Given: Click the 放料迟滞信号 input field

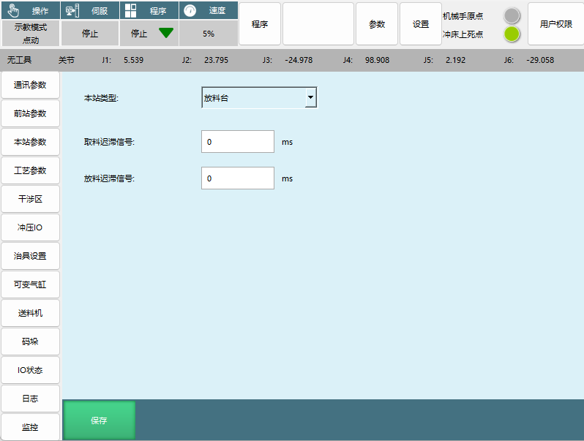Looking at the screenshot, I should click(237, 178).
